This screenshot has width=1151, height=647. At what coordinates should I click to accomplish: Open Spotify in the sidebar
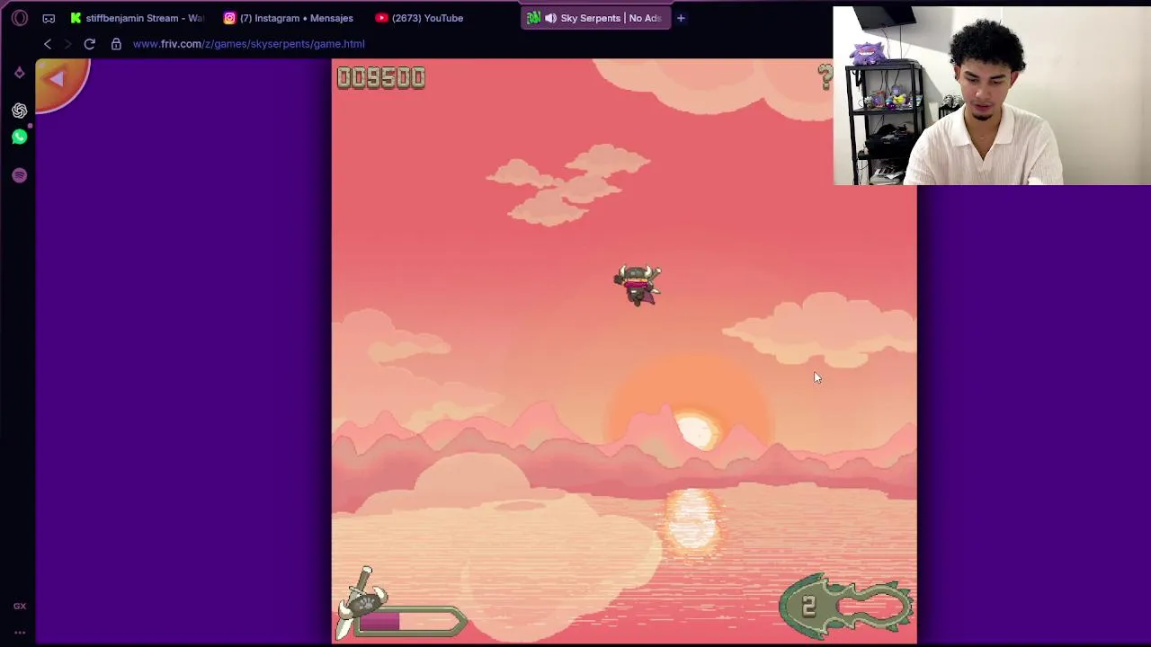coord(20,175)
